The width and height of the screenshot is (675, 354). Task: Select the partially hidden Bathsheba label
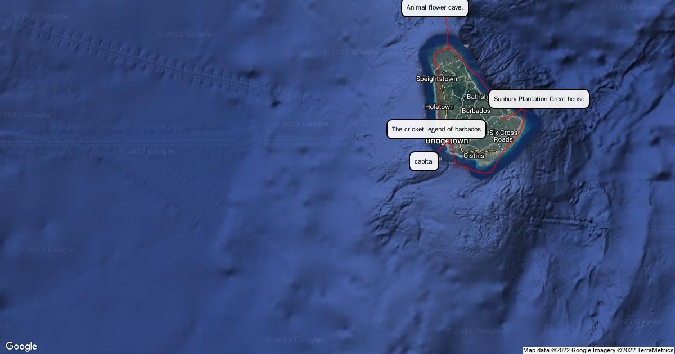tap(477, 97)
